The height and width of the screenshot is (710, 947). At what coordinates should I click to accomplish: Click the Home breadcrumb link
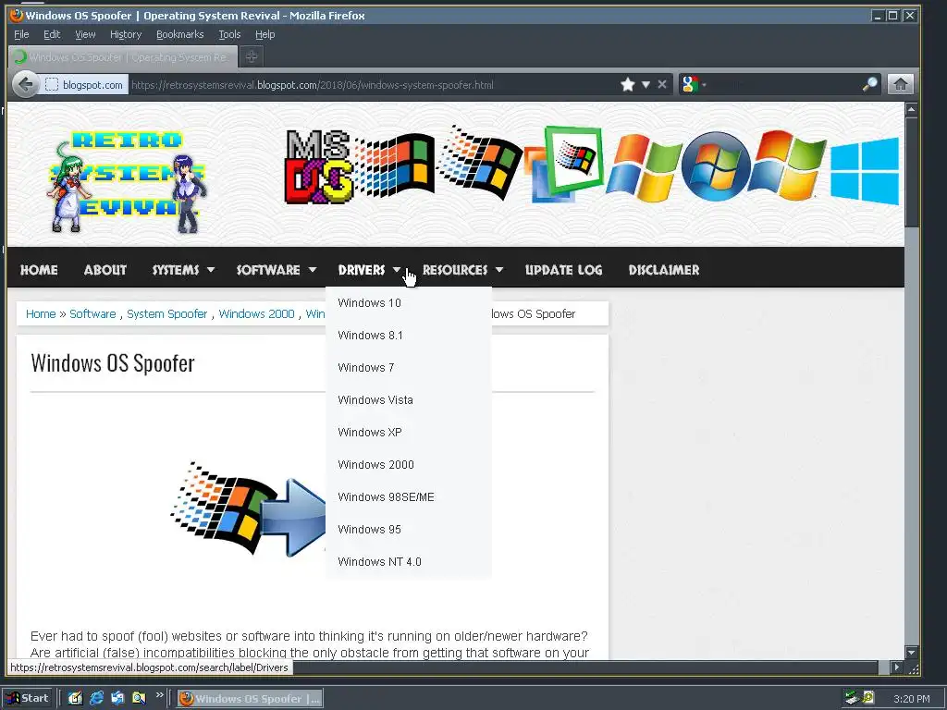click(x=41, y=314)
